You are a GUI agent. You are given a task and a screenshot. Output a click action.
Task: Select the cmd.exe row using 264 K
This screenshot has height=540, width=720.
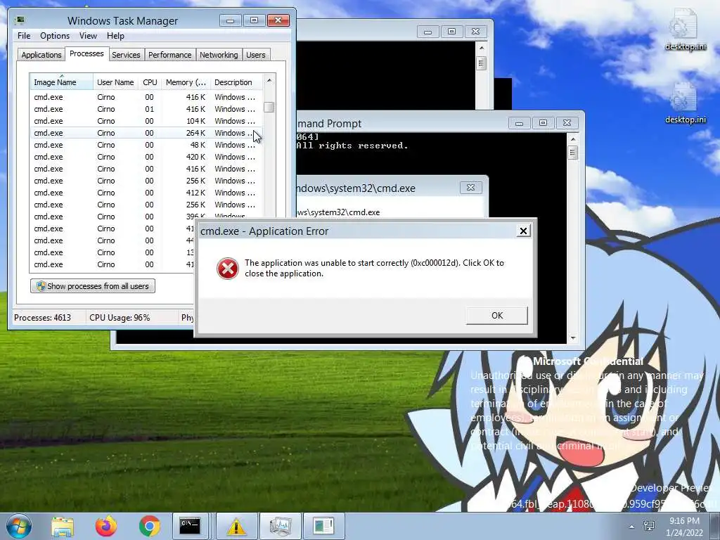coord(146,133)
